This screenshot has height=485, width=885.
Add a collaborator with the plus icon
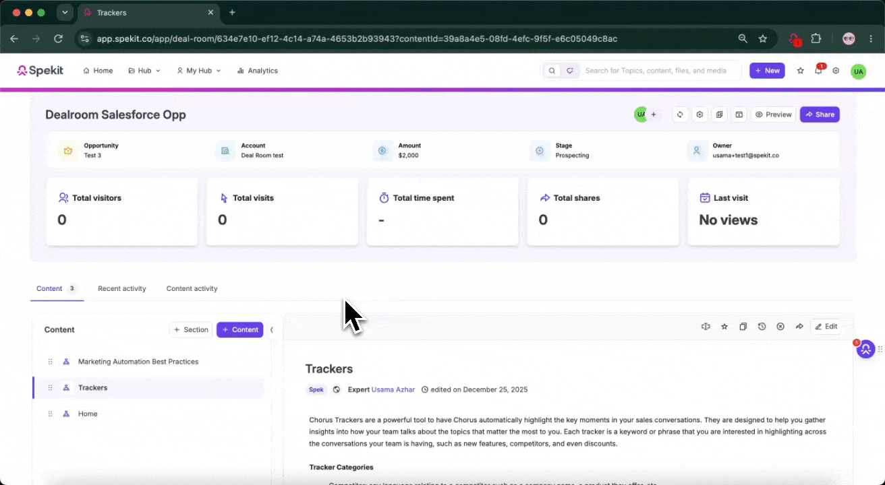654,115
